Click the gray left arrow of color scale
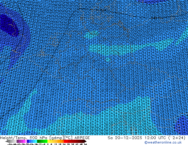This screenshot has height=145, width=188. click(x=7, y=141)
